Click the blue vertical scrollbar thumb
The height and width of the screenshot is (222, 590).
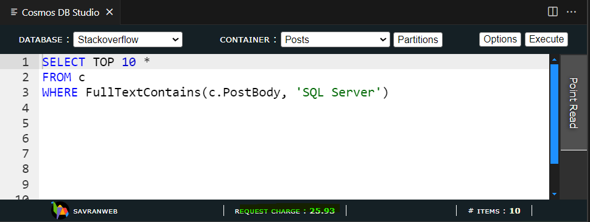coord(554,113)
